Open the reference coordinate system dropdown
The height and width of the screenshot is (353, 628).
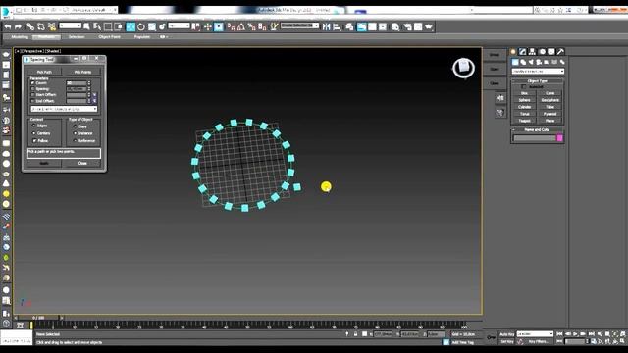tap(179, 26)
